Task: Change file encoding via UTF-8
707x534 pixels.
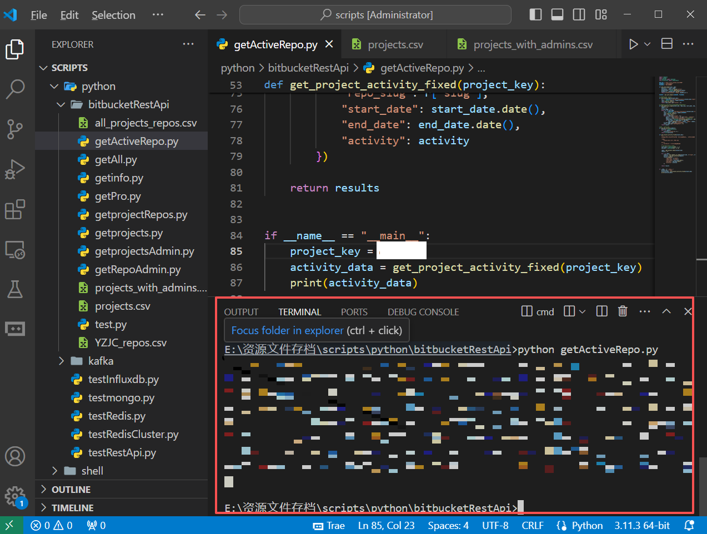Action: (x=495, y=526)
